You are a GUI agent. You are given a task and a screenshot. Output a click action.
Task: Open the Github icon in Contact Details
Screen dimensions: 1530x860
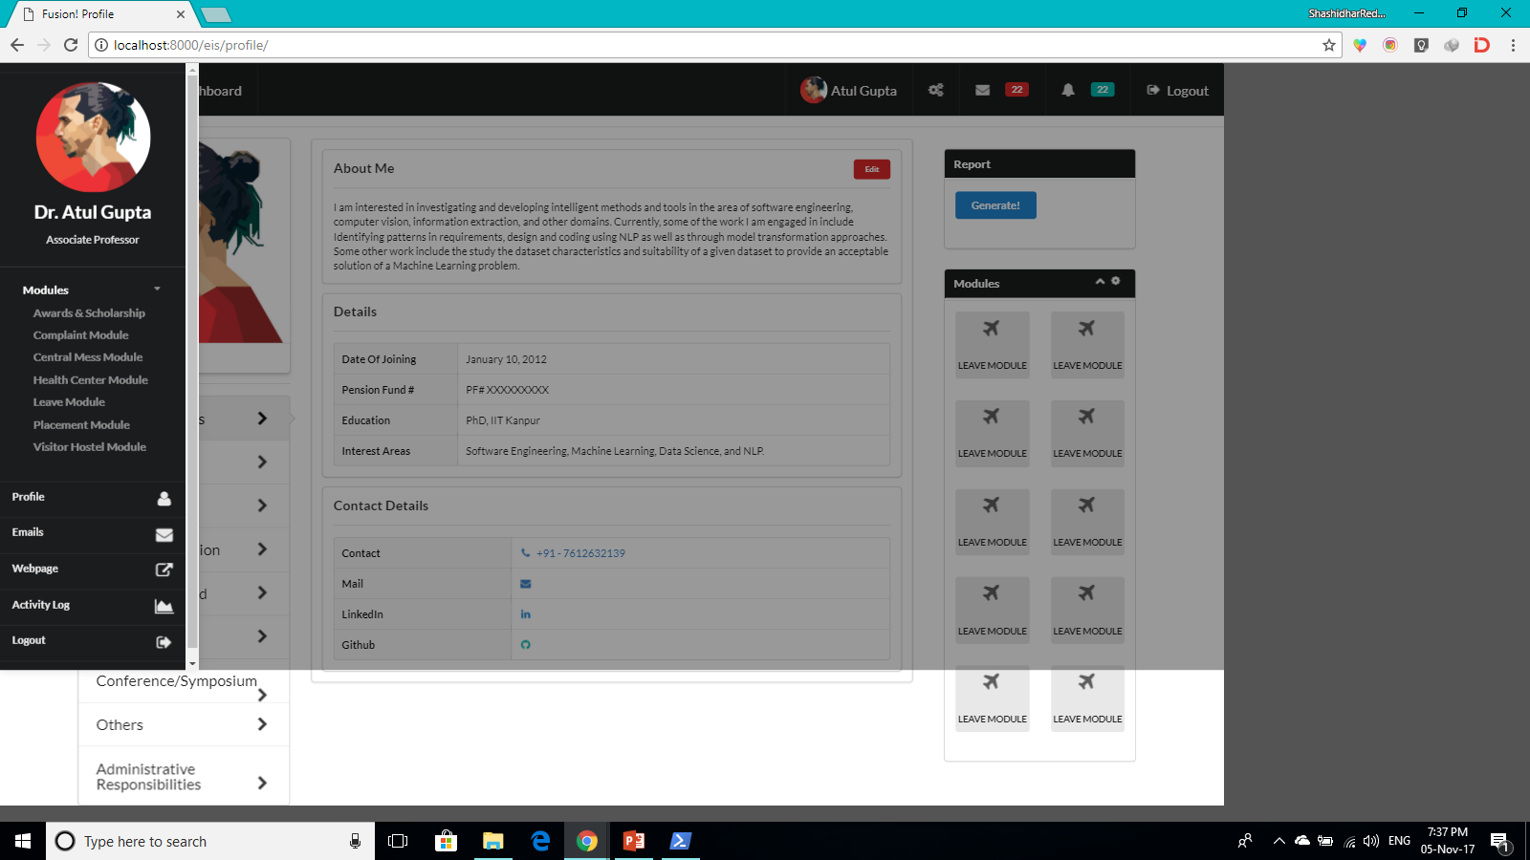[526, 644]
